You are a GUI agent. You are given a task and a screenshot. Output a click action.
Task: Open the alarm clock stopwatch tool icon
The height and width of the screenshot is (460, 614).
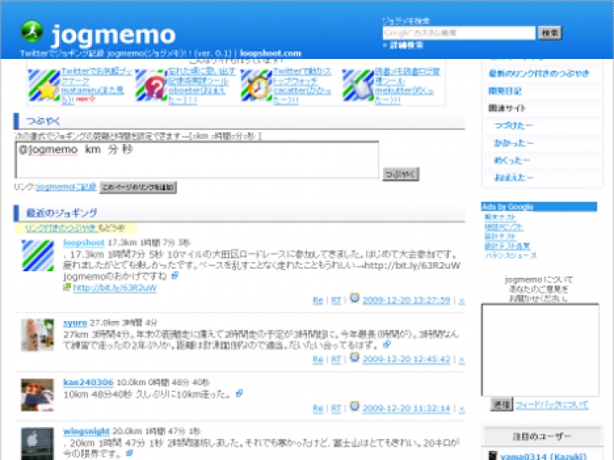[256, 85]
